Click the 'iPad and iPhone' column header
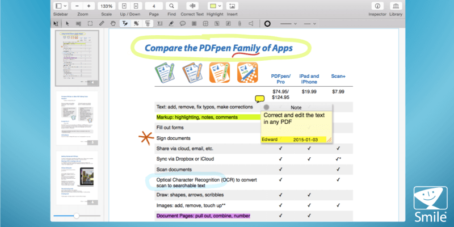454x227 pixels. click(x=309, y=79)
